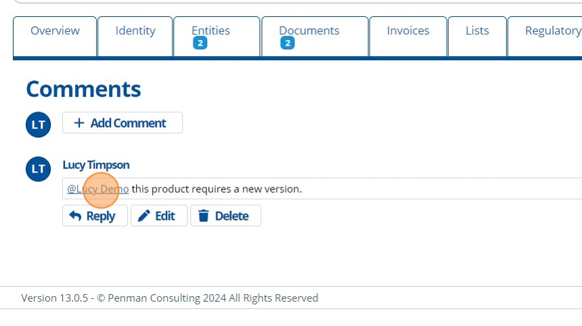Click the LT avatar beside Add Comment
Viewport: 582px width, 326px height.
point(39,124)
